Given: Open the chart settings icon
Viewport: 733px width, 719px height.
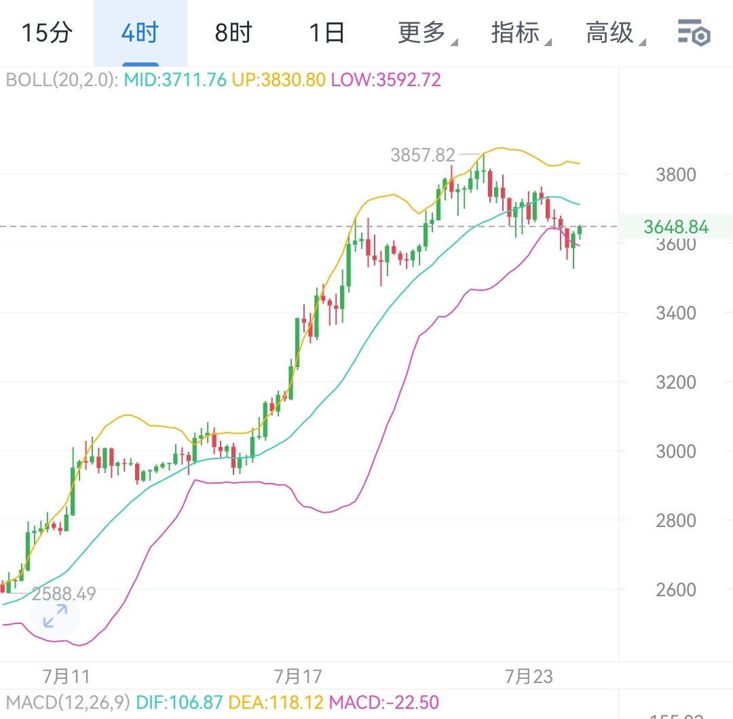Looking at the screenshot, I should 694,33.
